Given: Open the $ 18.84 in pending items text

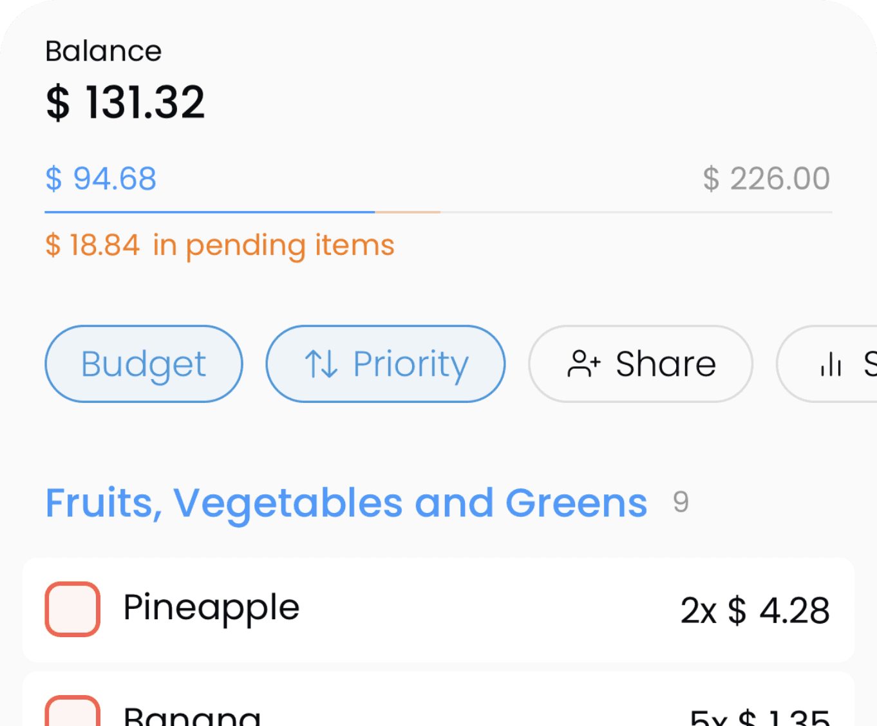Looking at the screenshot, I should tap(220, 245).
